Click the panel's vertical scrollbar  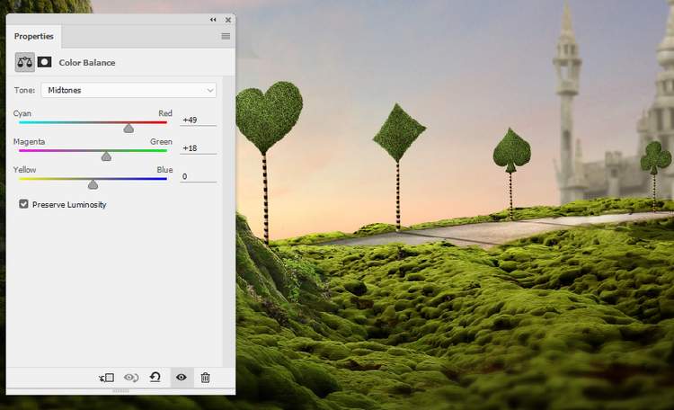[228, 221]
